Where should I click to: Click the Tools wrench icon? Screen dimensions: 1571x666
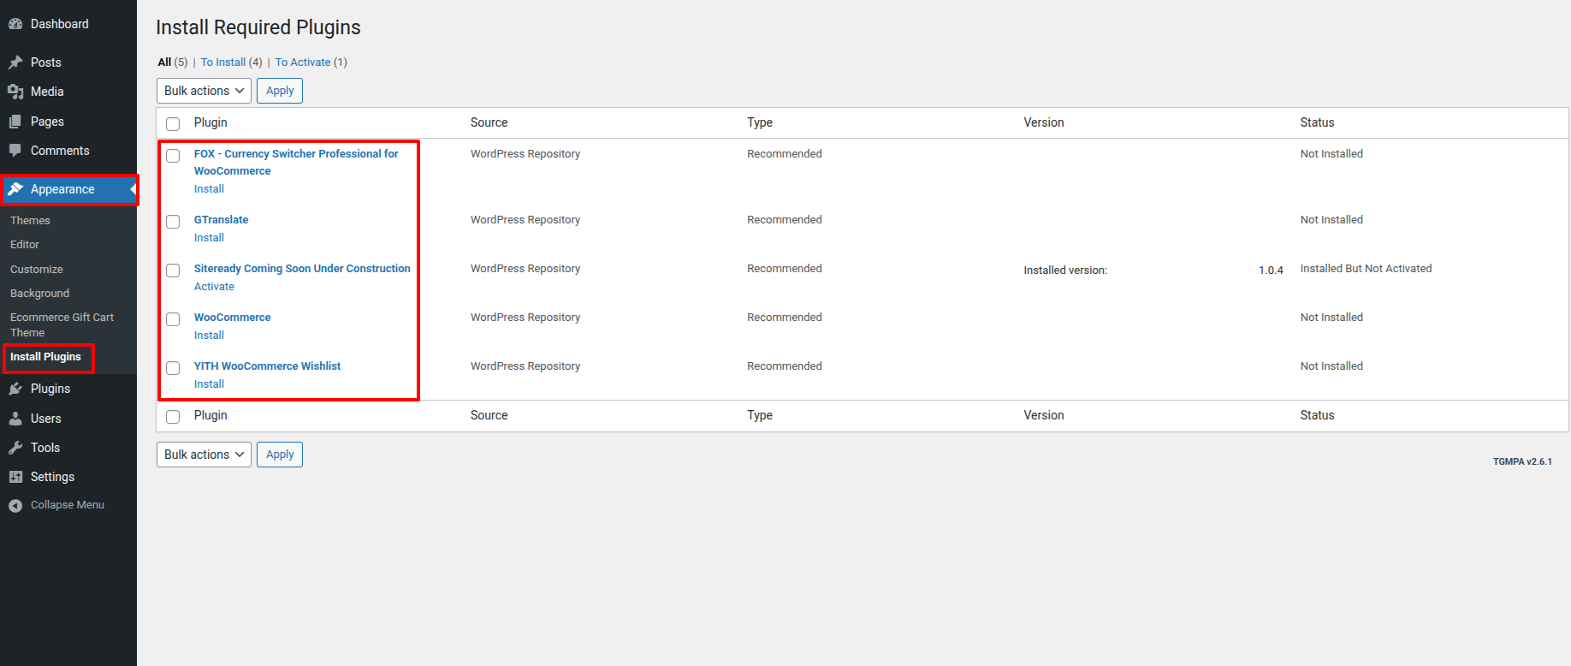point(15,448)
